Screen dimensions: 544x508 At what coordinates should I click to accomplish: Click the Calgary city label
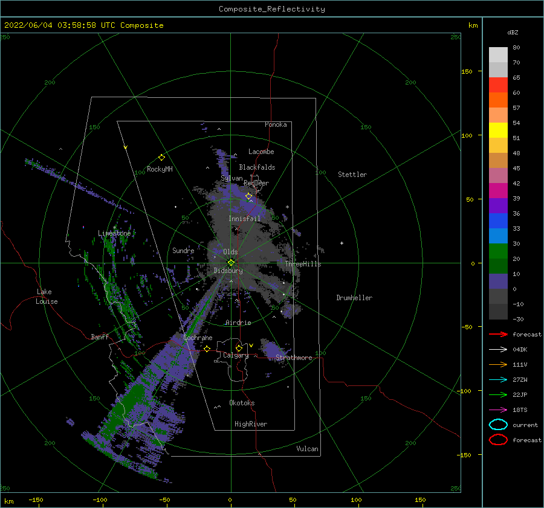(236, 355)
